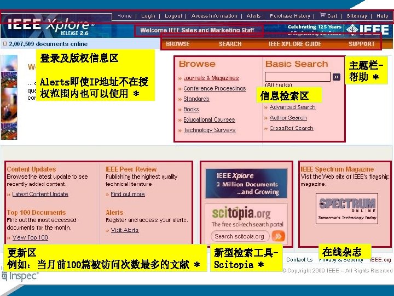Click the Basic Search text field

pyautogui.click(x=298, y=77)
